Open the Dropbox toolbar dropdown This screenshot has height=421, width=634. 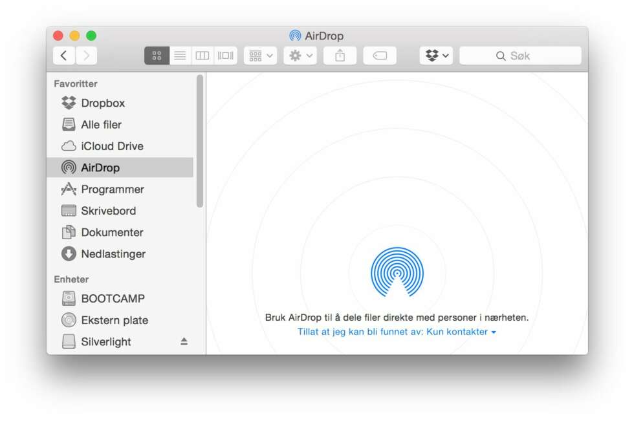pos(436,56)
